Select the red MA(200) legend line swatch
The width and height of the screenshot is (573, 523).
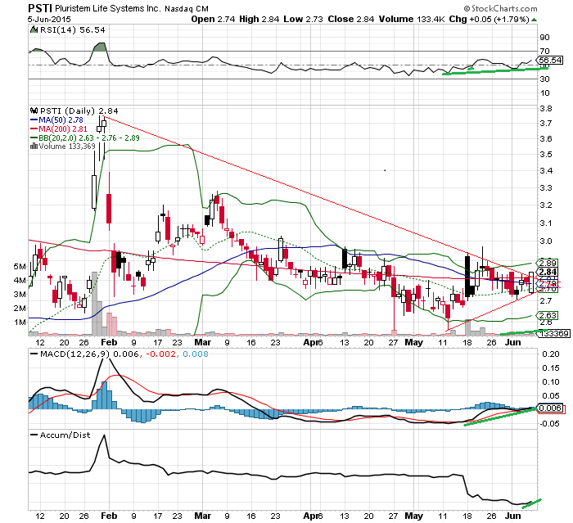(x=34, y=128)
